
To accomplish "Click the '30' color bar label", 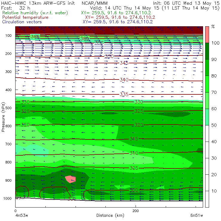I will [214, 158].
